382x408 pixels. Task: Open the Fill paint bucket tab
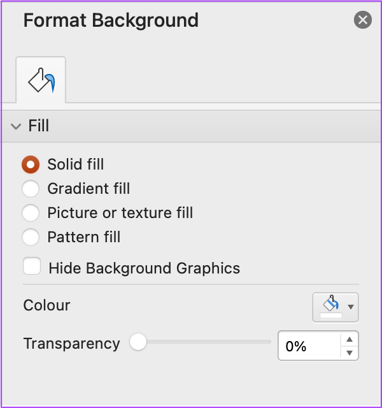click(41, 80)
